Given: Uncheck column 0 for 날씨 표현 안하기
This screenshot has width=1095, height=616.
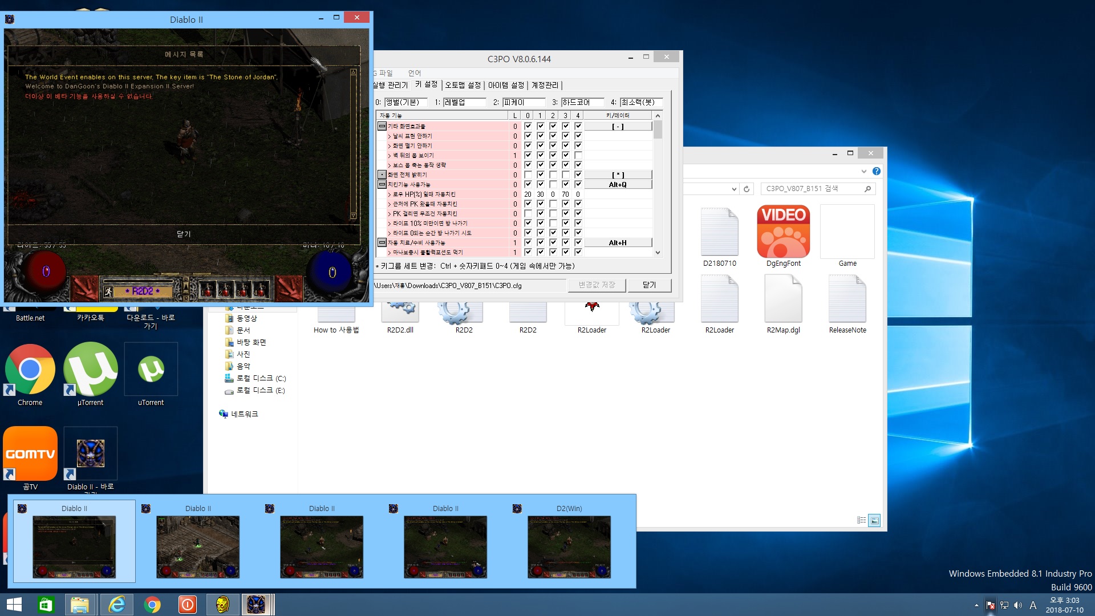Looking at the screenshot, I should tap(528, 136).
